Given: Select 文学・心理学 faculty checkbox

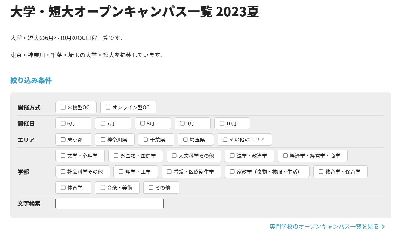Looking at the screenshot, I should pyautogui.click(x=63, y=156).
